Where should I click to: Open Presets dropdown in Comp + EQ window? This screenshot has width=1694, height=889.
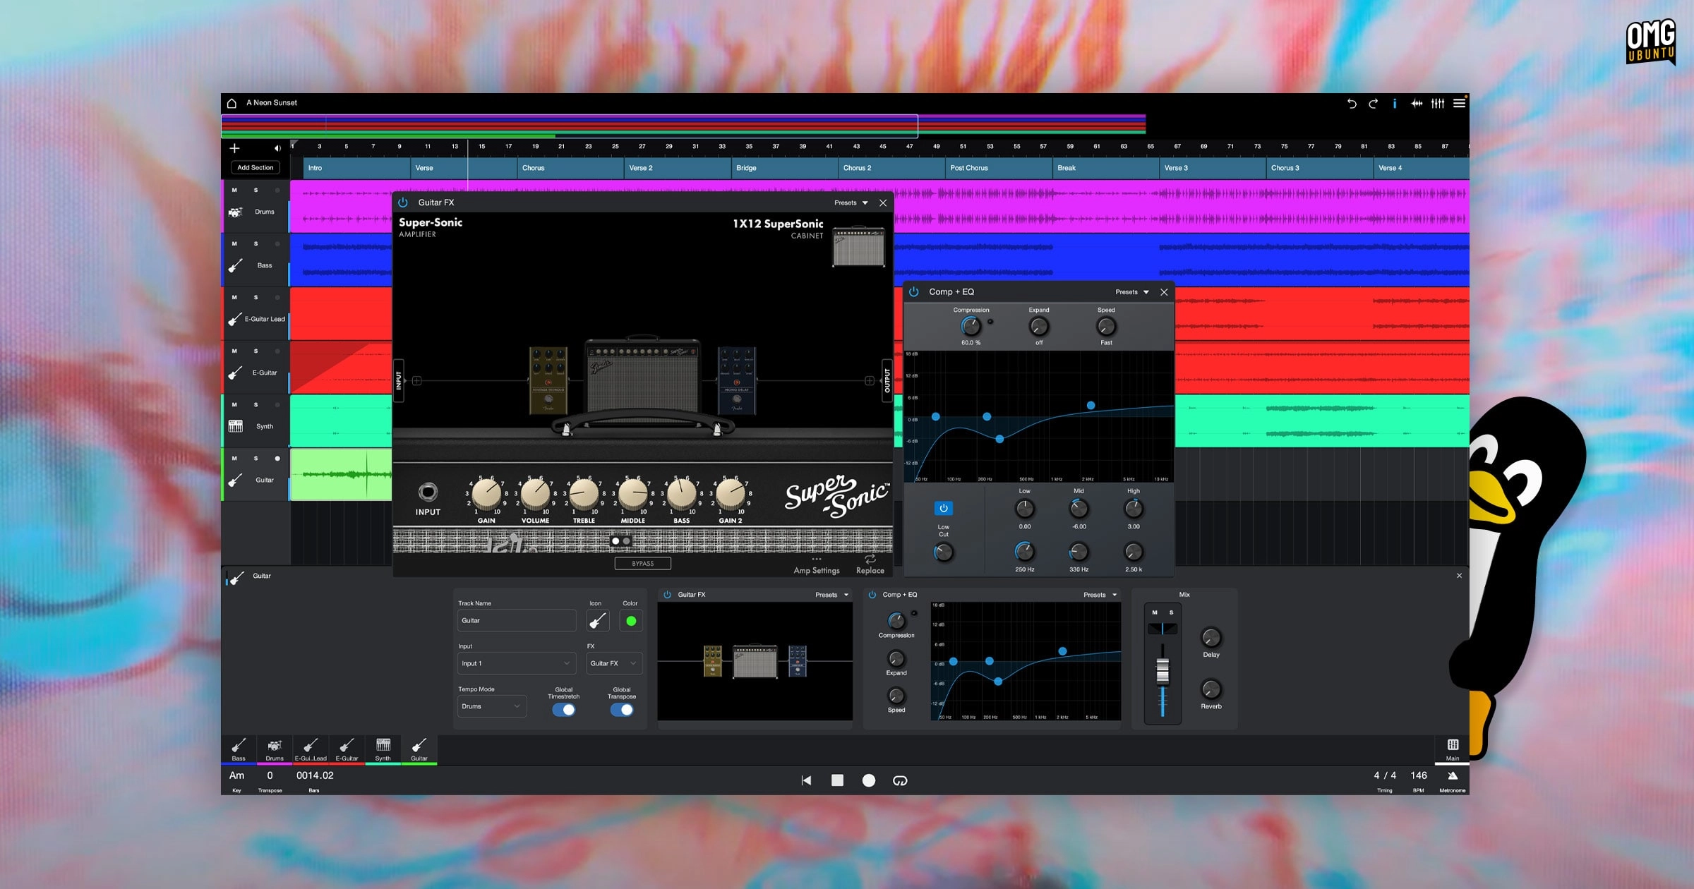tap(1132, 292)
